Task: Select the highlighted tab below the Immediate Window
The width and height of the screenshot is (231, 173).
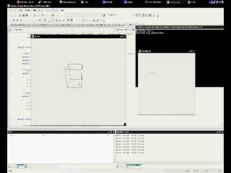Action: point(133,166)
